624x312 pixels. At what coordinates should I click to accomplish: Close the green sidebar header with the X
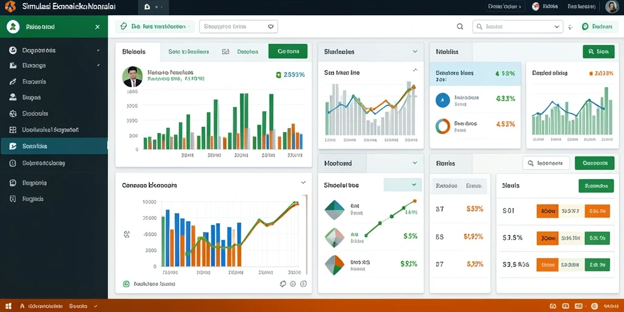click(97, 27)
